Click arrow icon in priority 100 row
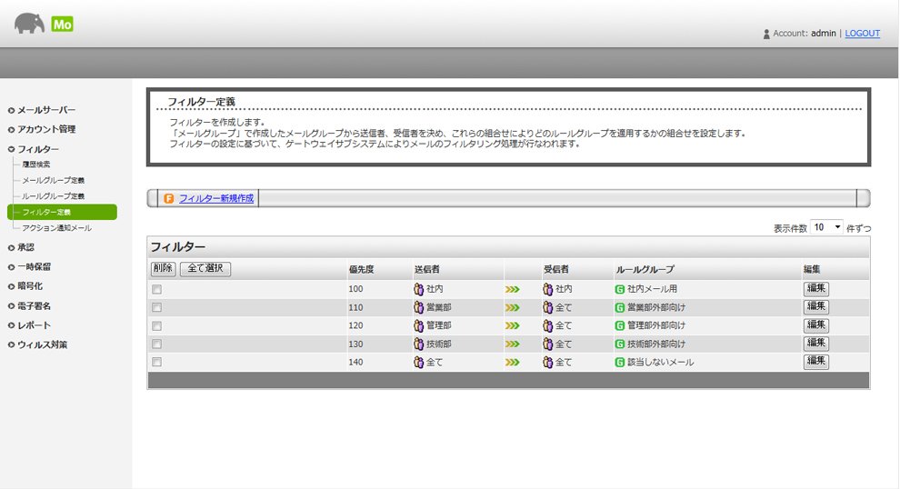The image size is (900, 489). coord(512,289)
